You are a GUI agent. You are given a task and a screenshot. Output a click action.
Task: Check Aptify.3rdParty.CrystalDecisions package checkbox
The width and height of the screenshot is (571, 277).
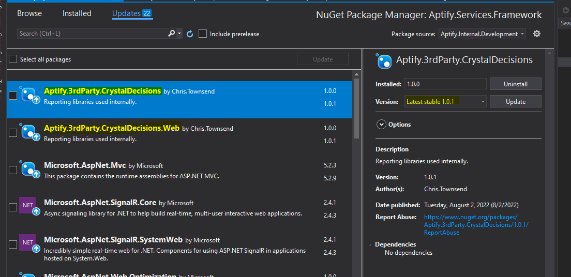pos(13,96)
